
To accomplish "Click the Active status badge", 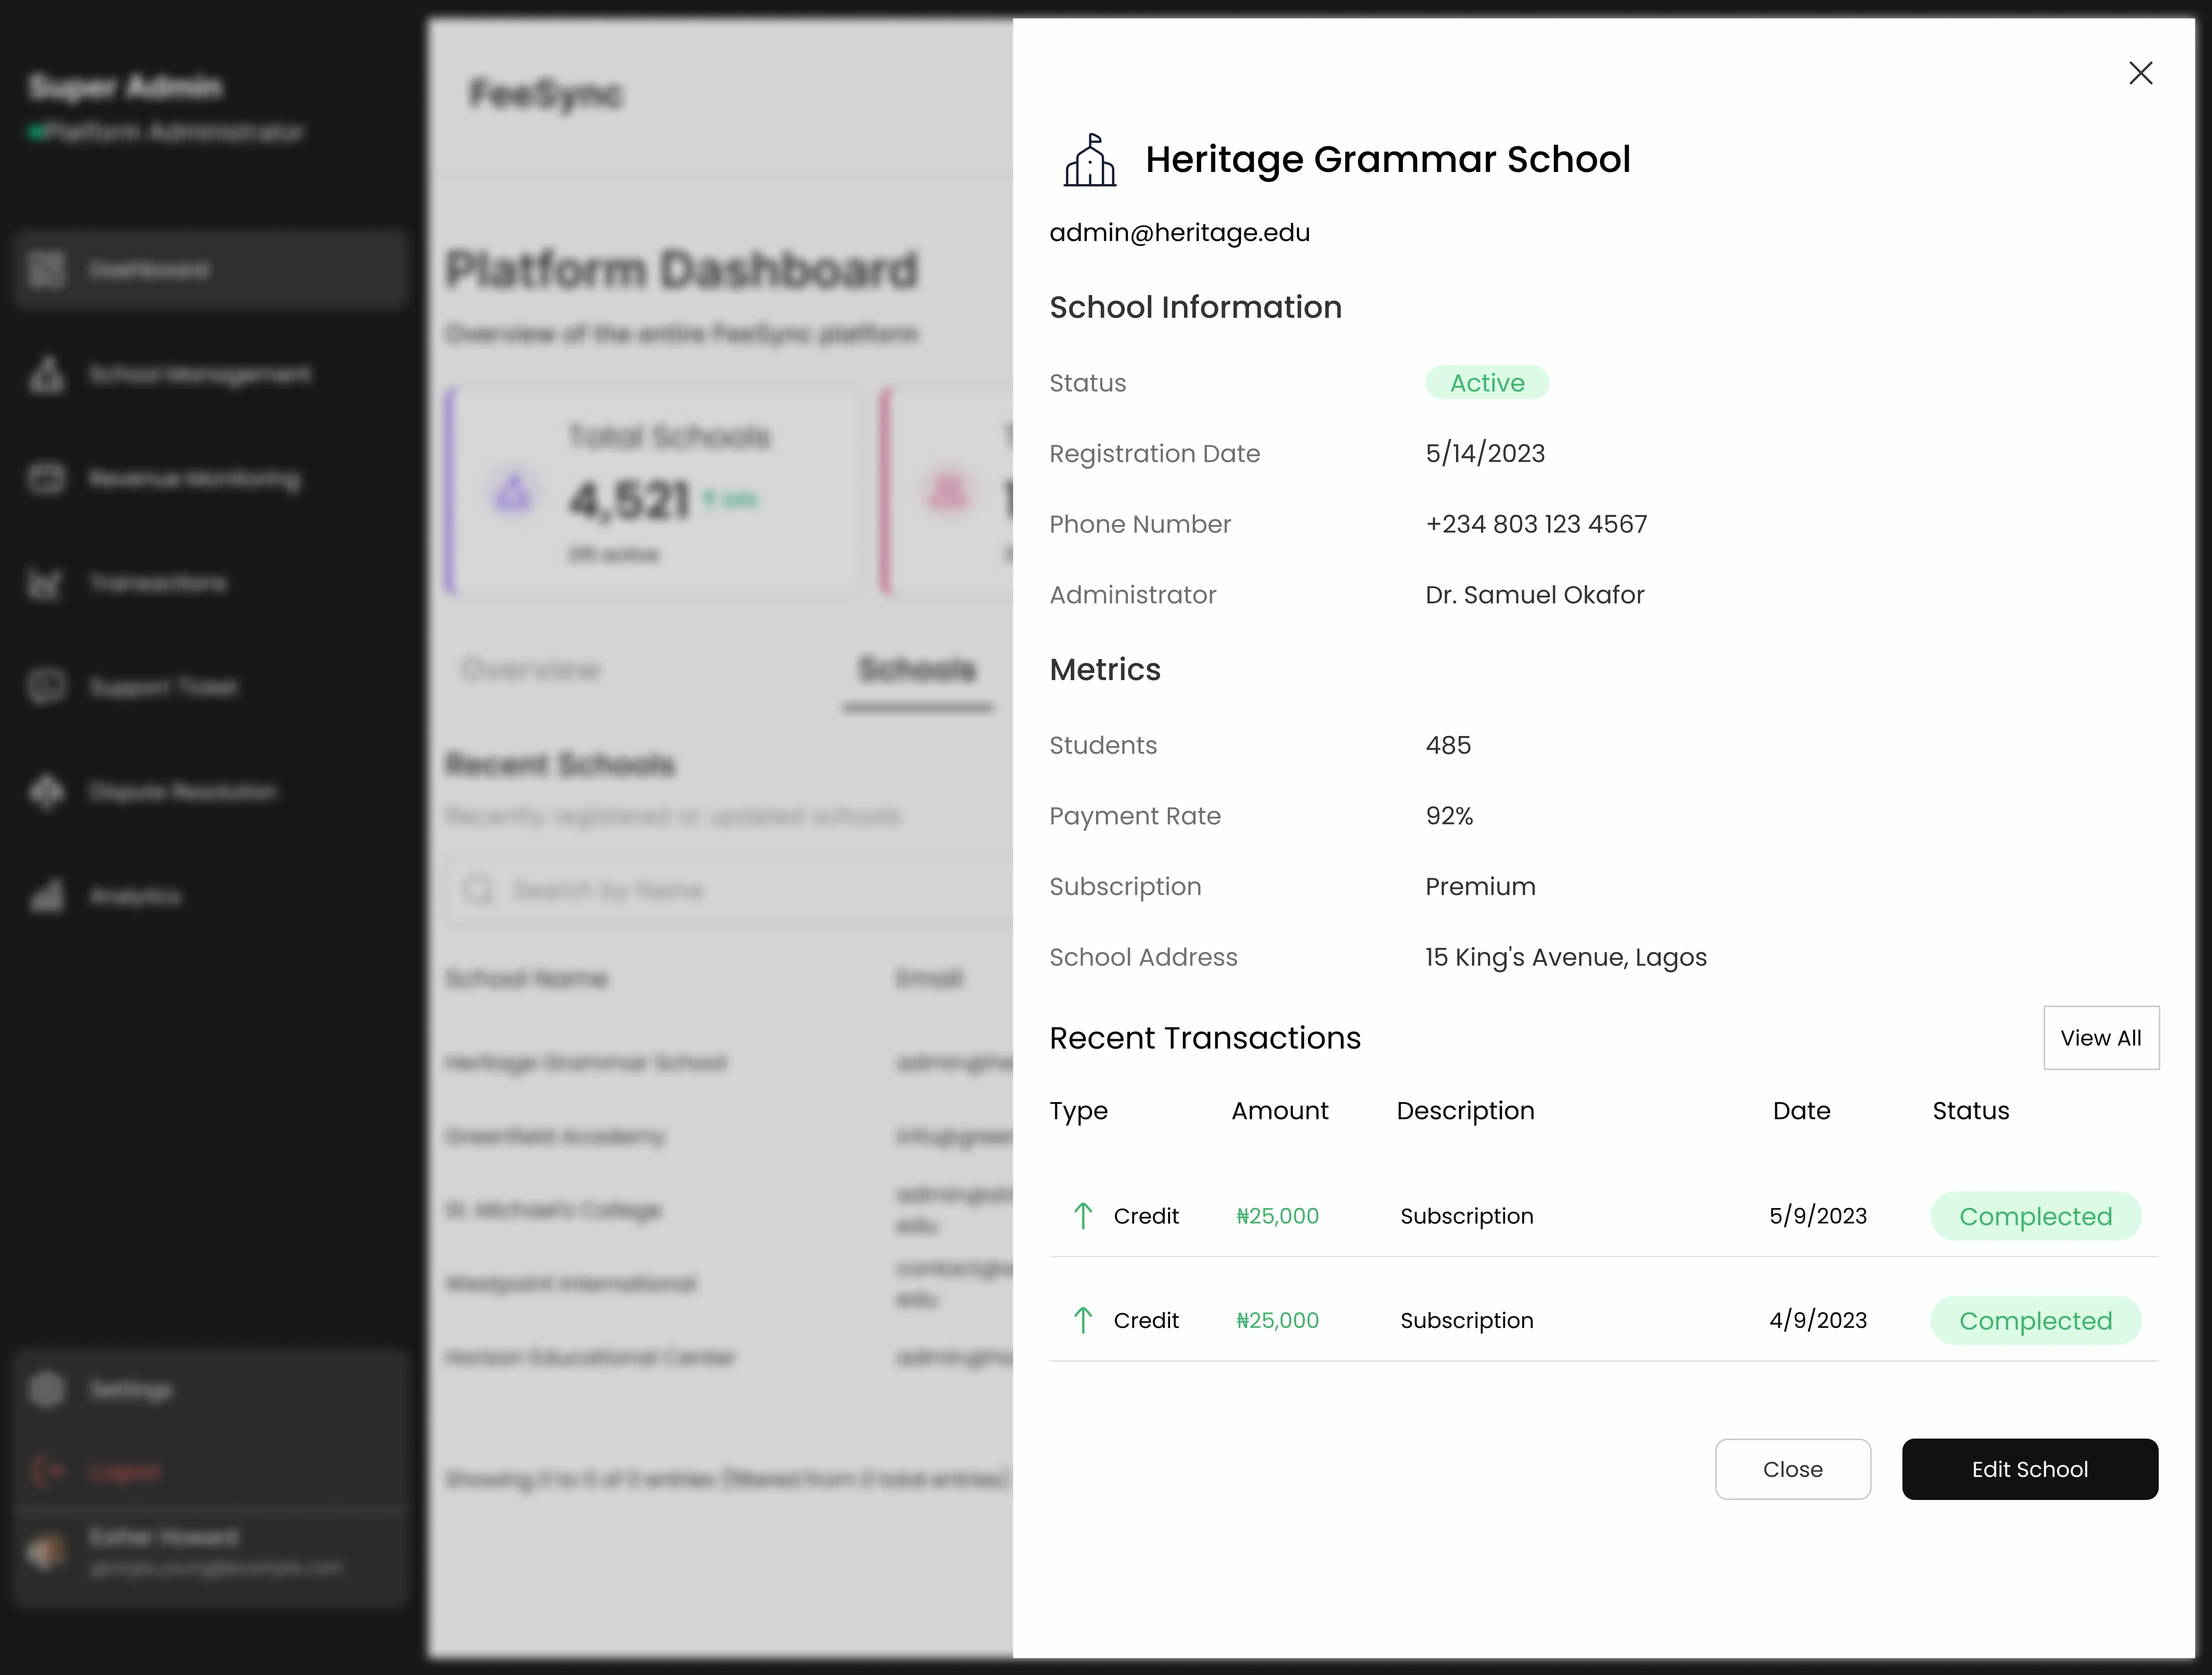I will (x=1487, y=383).
